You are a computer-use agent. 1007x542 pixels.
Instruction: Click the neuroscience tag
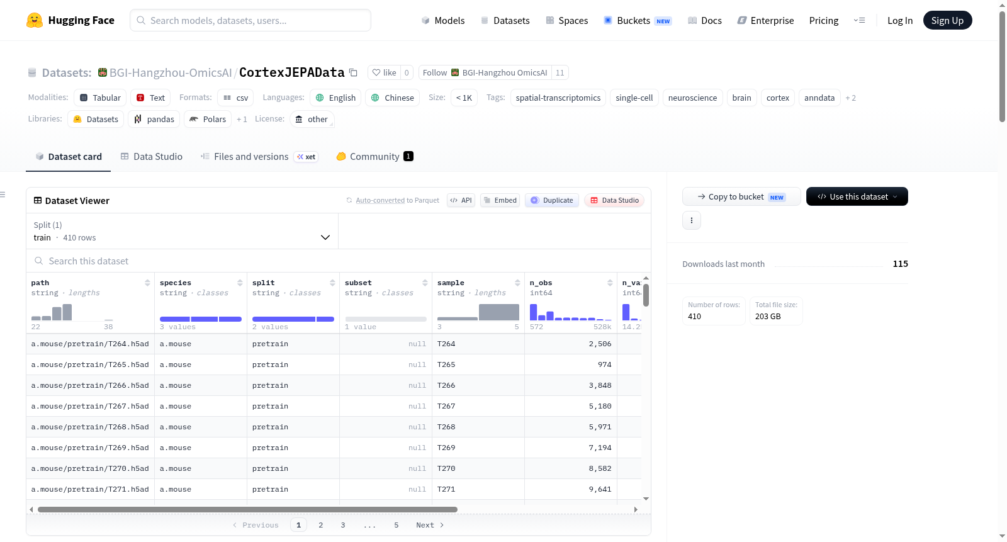pyautogui.click(x=692, y=98)
